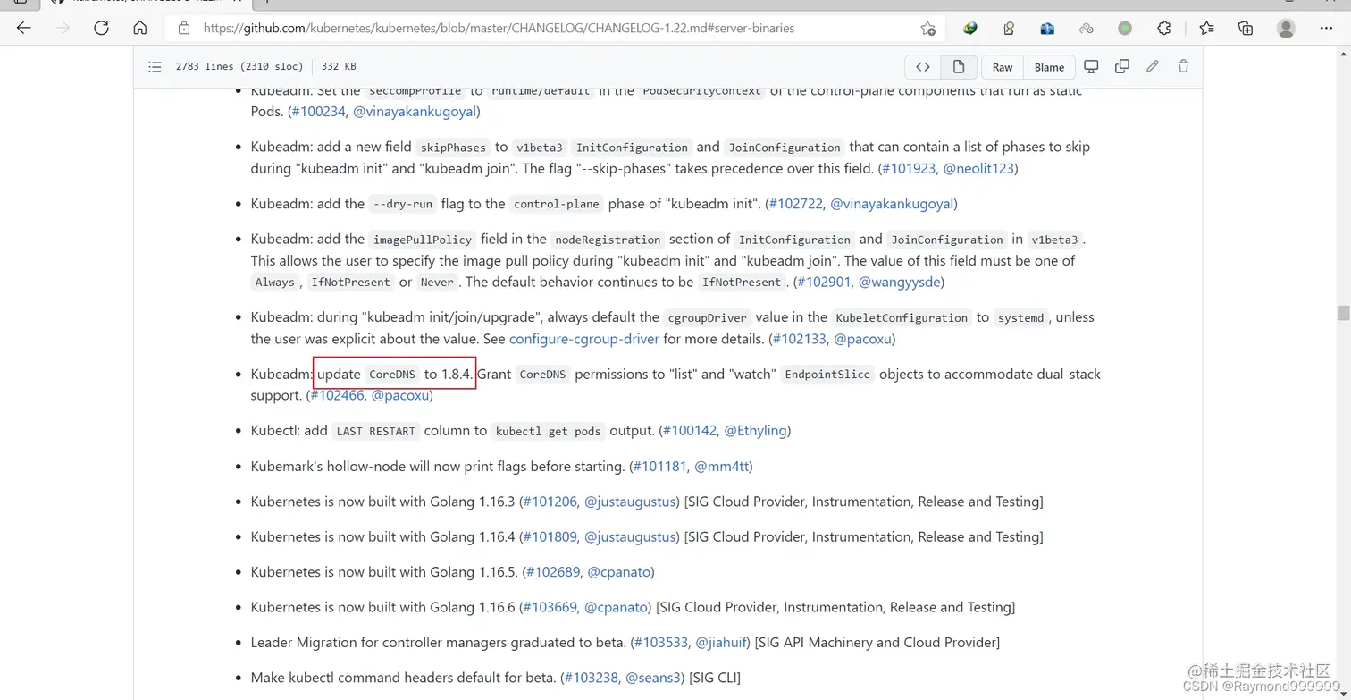Image resolution: width=1351 pixels, height=700 pixels.
Task: Open pull request #101206 link
Action: tap(550, 502)
